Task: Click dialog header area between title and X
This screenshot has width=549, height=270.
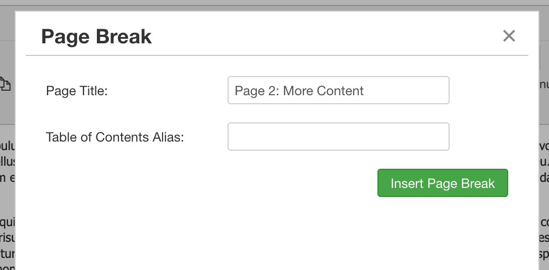Action: [325, 36]
